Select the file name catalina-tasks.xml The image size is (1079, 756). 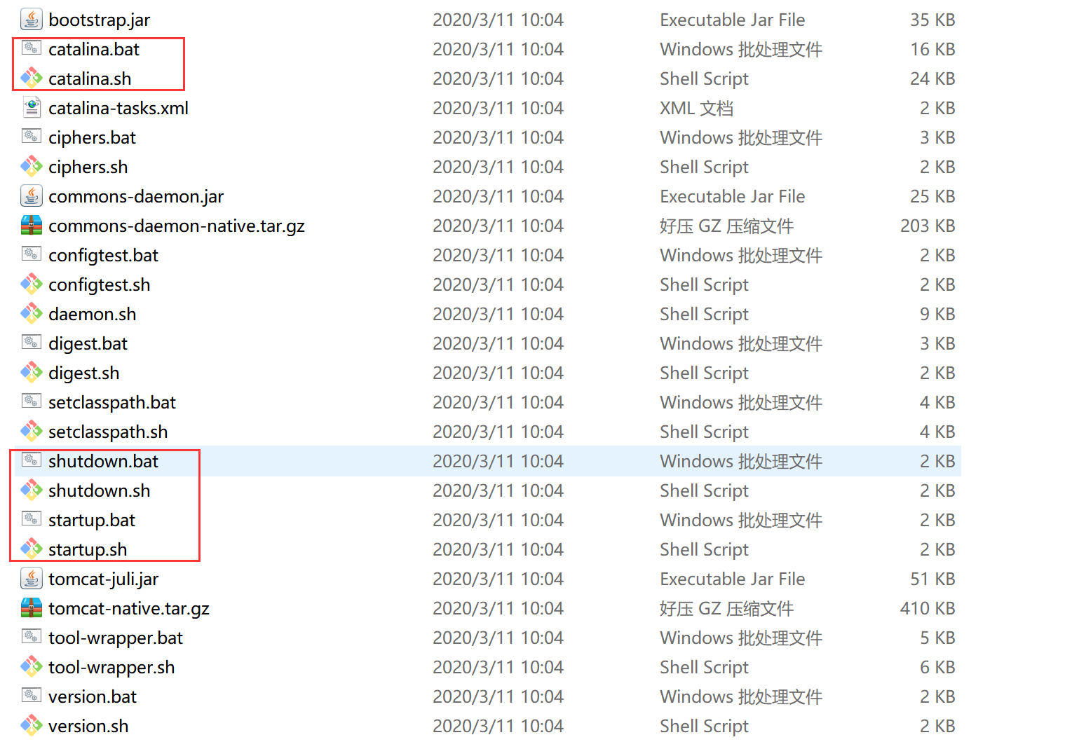(118, 108)
